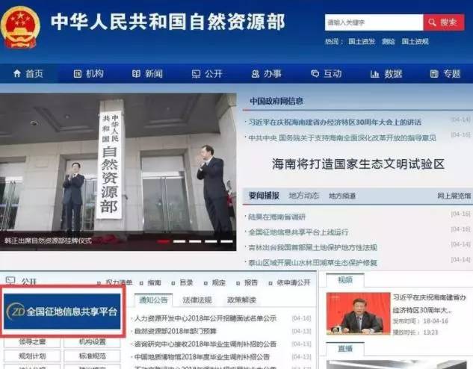Click the Xi Jinping video thumbnail
473x369 pixels.
(359, 314)
